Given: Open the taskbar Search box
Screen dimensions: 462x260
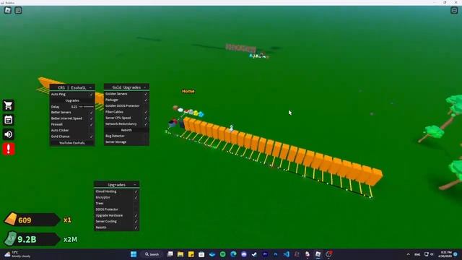Looking at the screenshot, I should point(152,254).
